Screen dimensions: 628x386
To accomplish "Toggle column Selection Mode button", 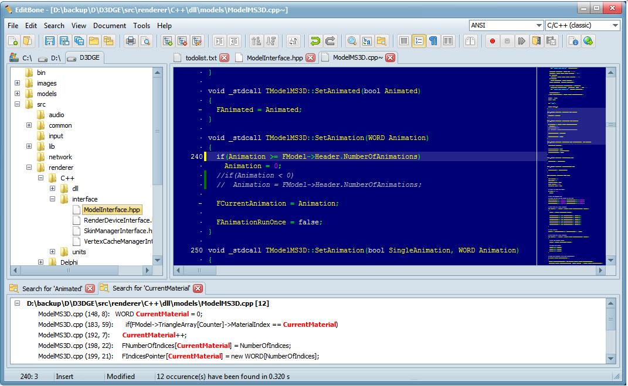I will pyautogui.click(x=448, y=41).
